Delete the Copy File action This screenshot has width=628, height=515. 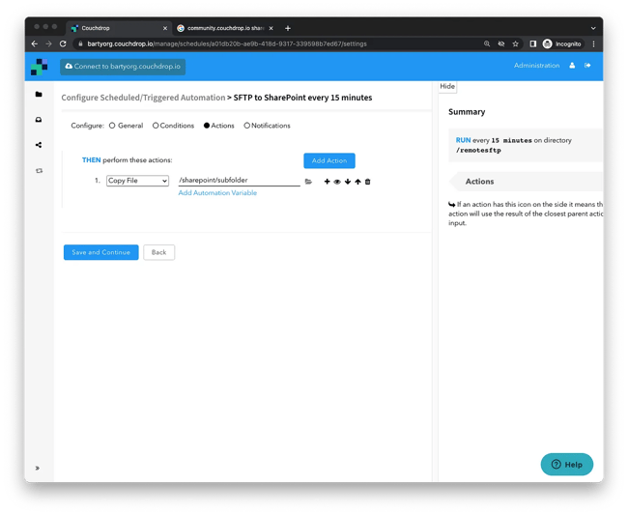point(368,182)
